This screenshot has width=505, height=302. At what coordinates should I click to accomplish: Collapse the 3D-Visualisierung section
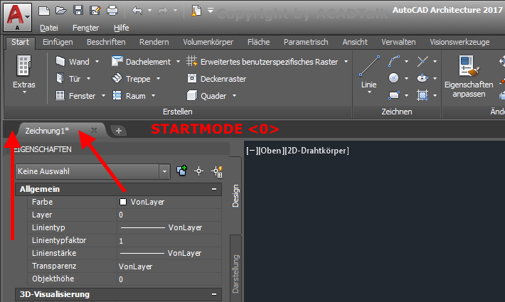tap(214, 294)
